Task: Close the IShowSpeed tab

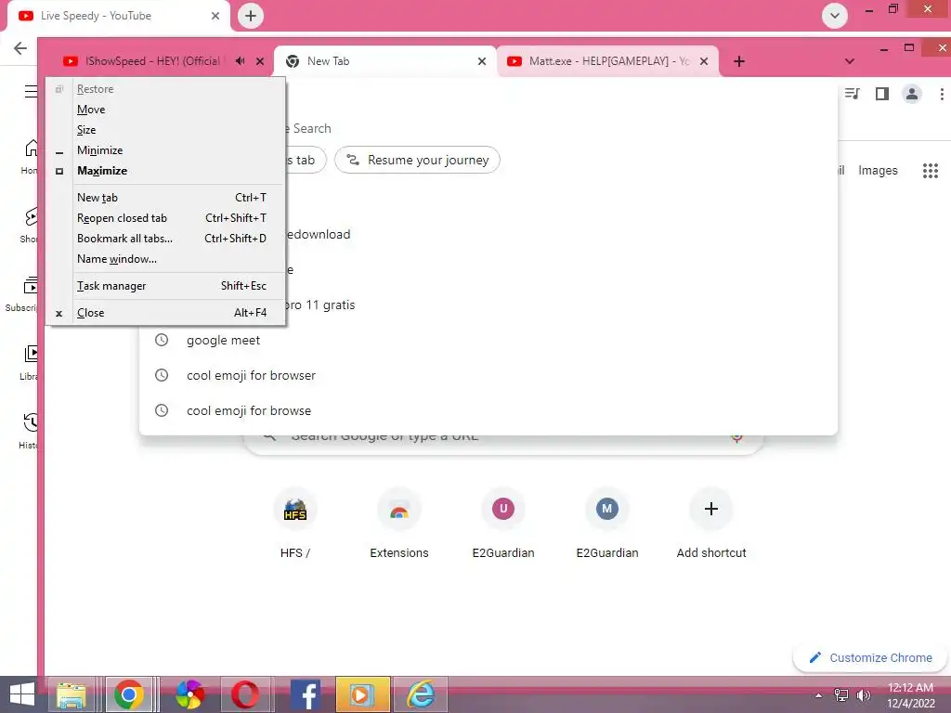Action: point(260,61)
